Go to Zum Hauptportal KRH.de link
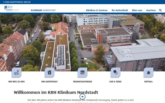165x103 pixels. (x=18, y=2)
